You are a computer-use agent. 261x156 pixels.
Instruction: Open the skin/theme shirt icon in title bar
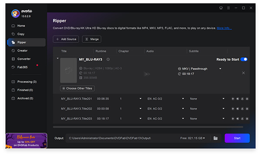[221, 8]
